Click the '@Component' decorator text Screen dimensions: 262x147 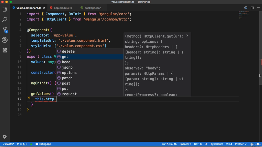tap(37, 30)
